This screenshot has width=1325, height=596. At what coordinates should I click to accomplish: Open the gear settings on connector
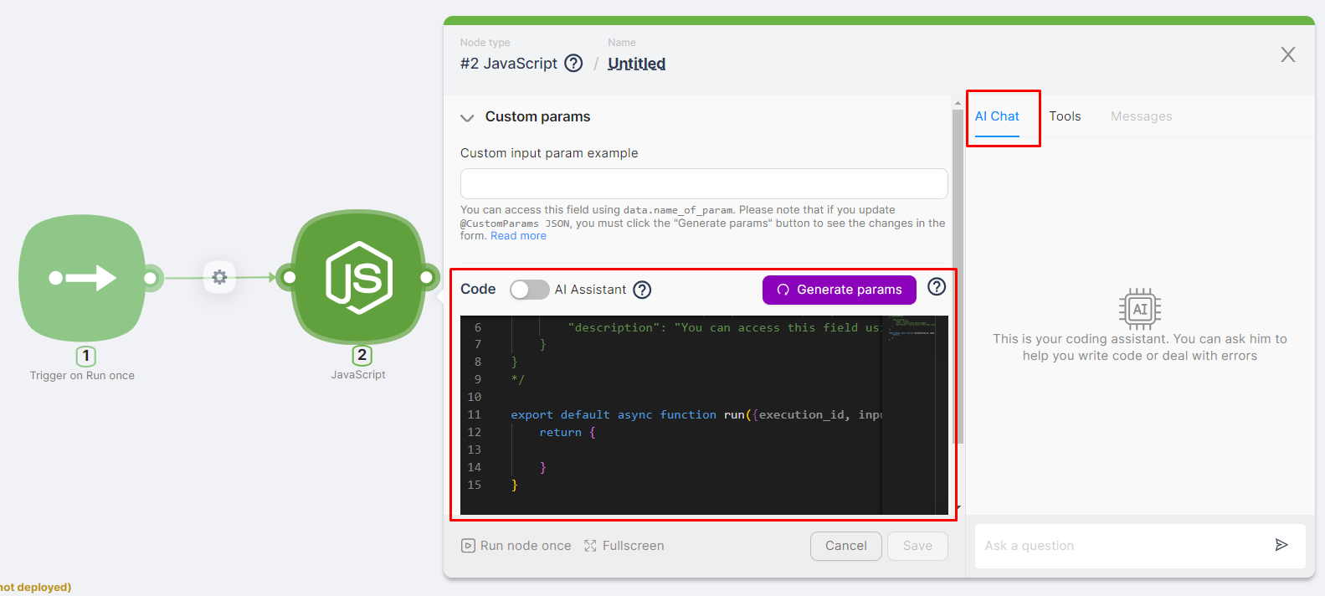pos(219,277)
